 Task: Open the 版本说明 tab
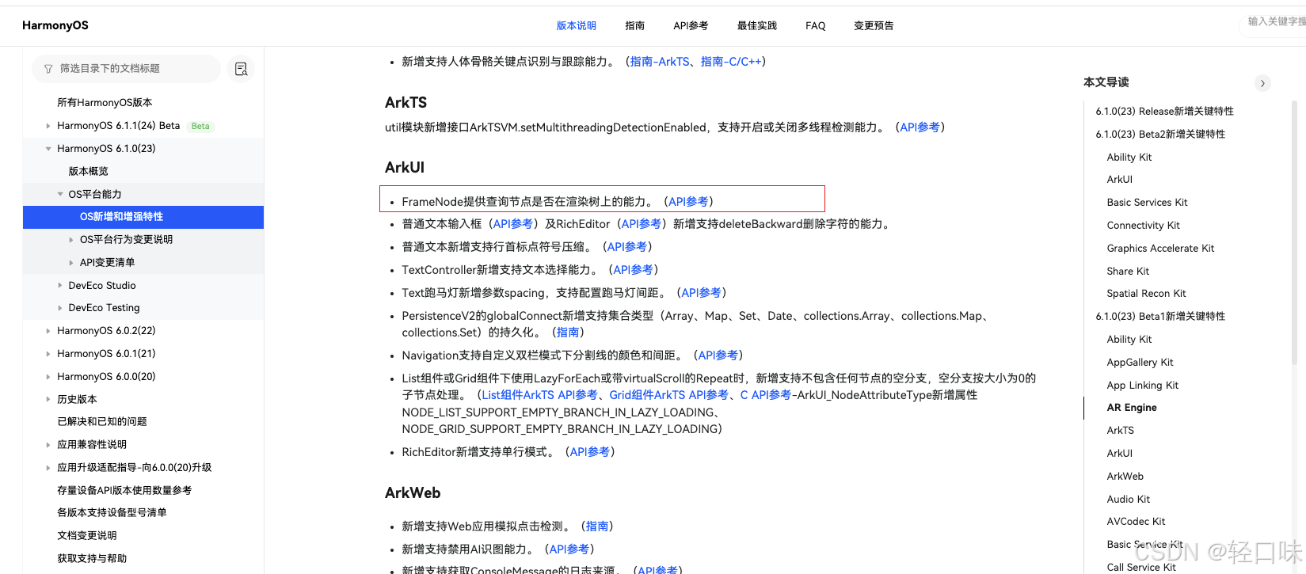pos(576,25)
